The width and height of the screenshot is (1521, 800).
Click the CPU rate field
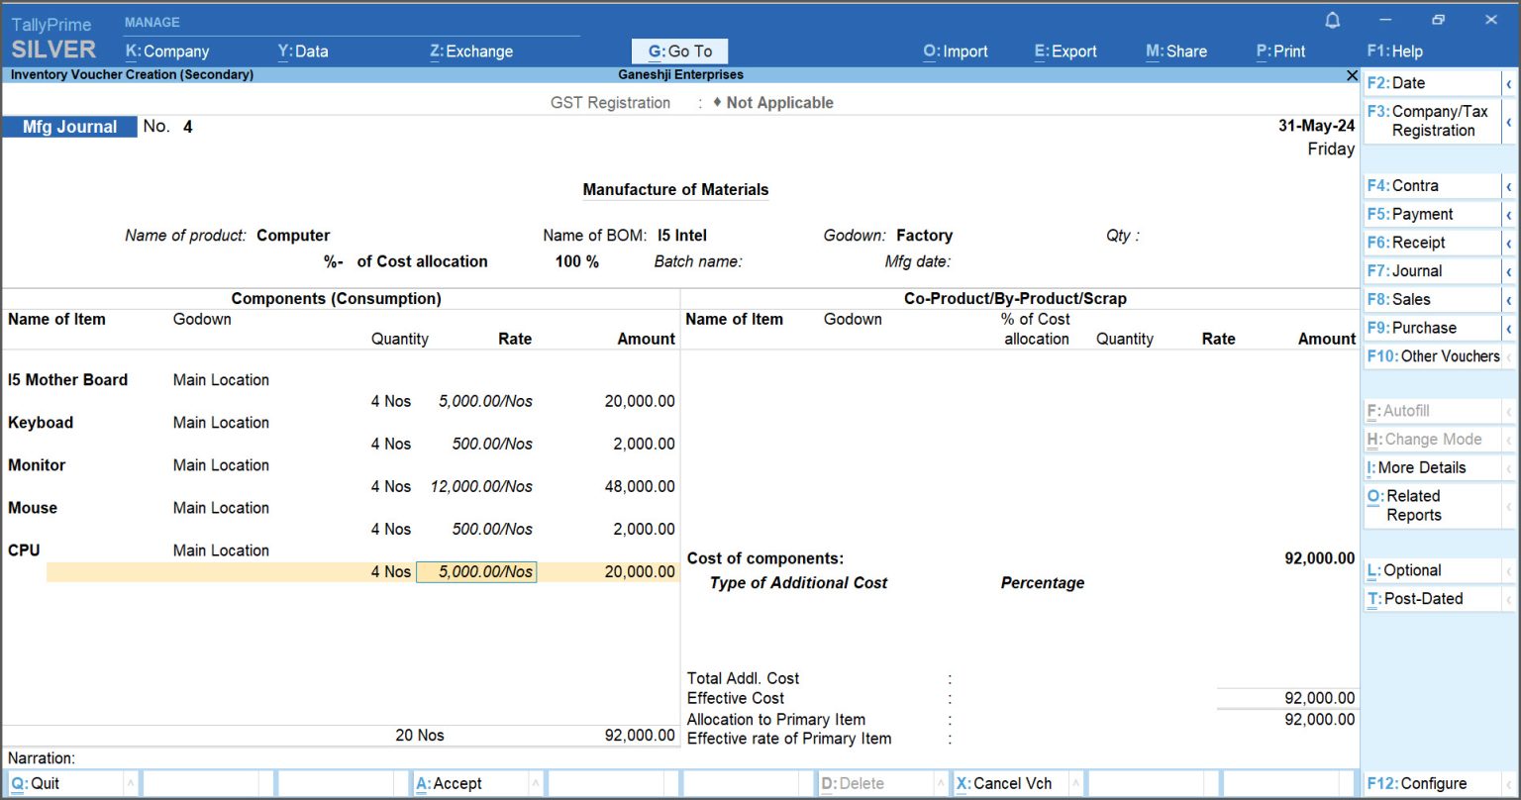pos(476,572)
